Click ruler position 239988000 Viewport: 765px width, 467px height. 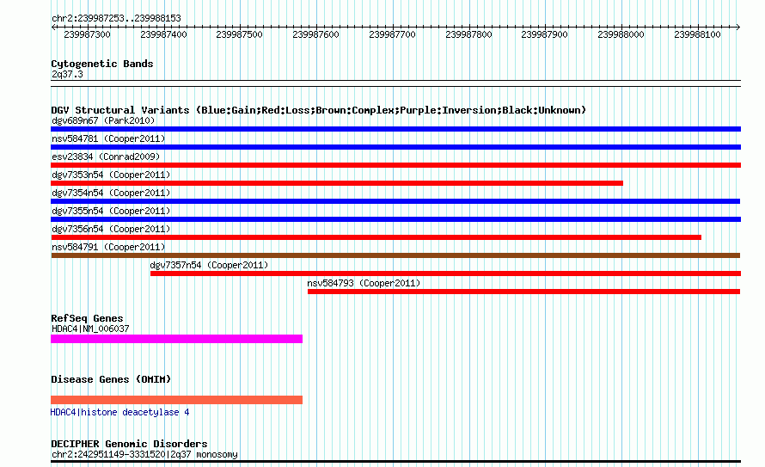(x=621, y=34)
